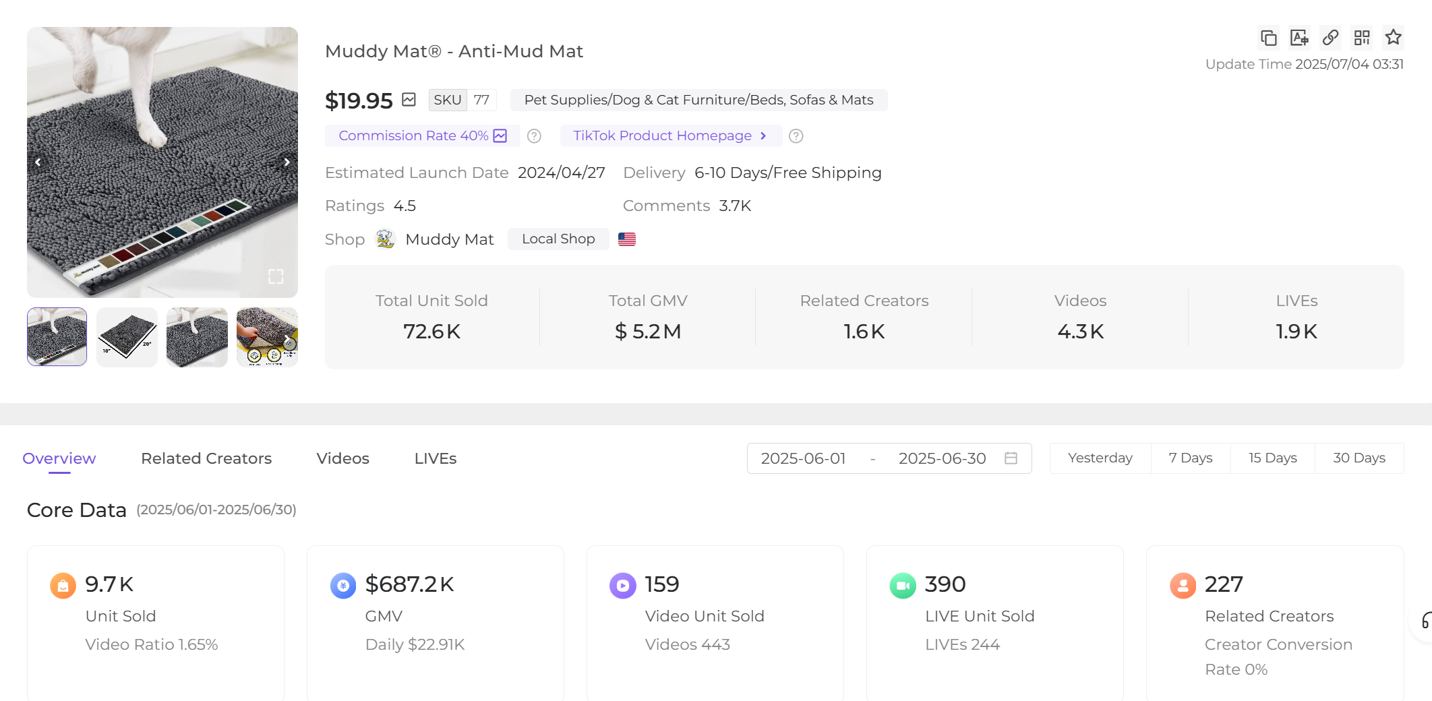Favorite the product with the star icon
Image resolution: width=1432 pixels, height=701 pixels.
point(1393,37)
